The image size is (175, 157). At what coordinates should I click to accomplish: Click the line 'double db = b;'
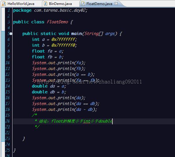49,92
